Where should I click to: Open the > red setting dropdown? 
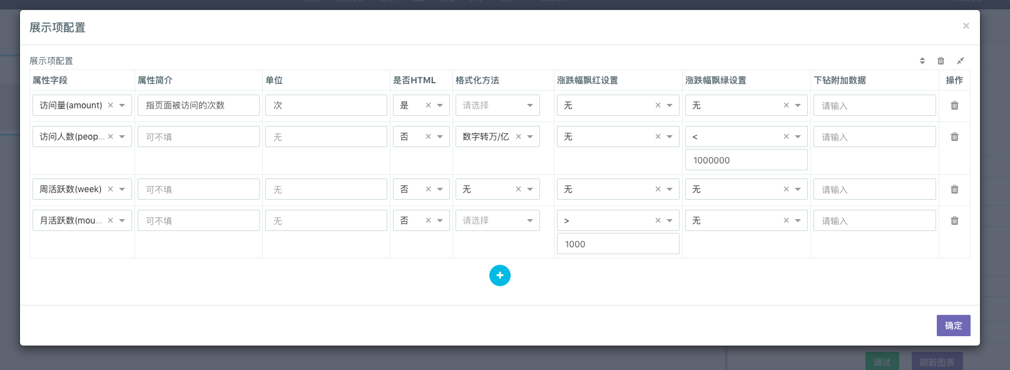(x=670, y=220)
